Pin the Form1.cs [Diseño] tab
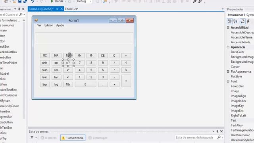Screen dimensions: 254x143 (x=57, y=9)
